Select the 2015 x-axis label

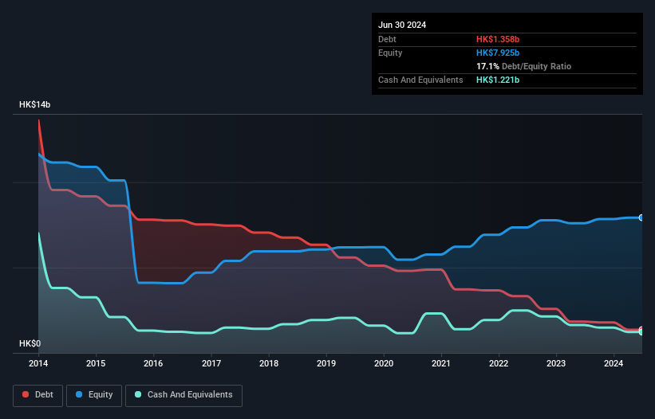pos(96,363)
